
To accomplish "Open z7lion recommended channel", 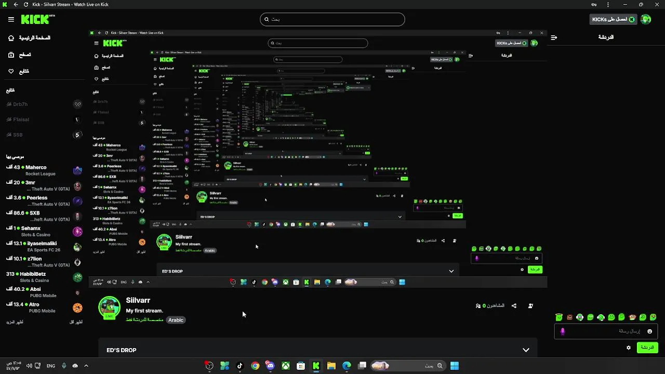I will pos(44,261).
